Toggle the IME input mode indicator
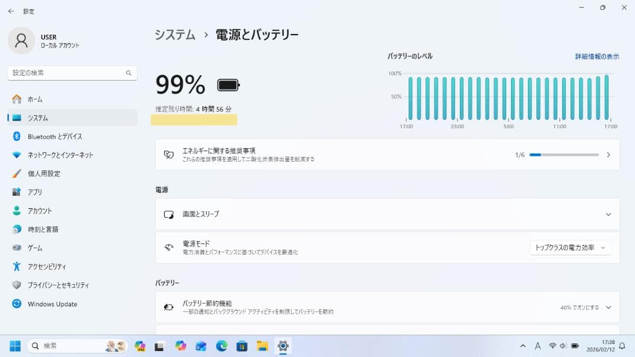 point(537,346)
